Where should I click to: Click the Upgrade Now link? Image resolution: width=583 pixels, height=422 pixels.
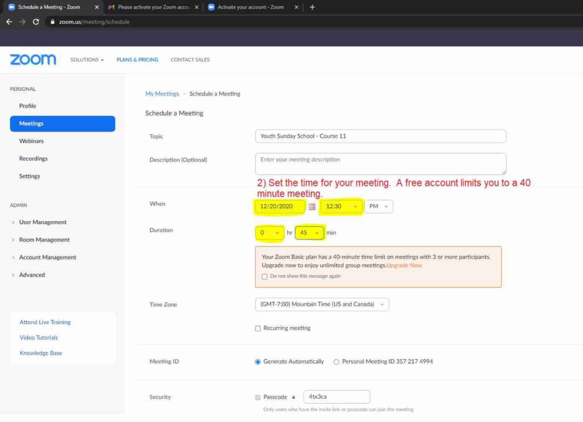click(x=404, y=266)
